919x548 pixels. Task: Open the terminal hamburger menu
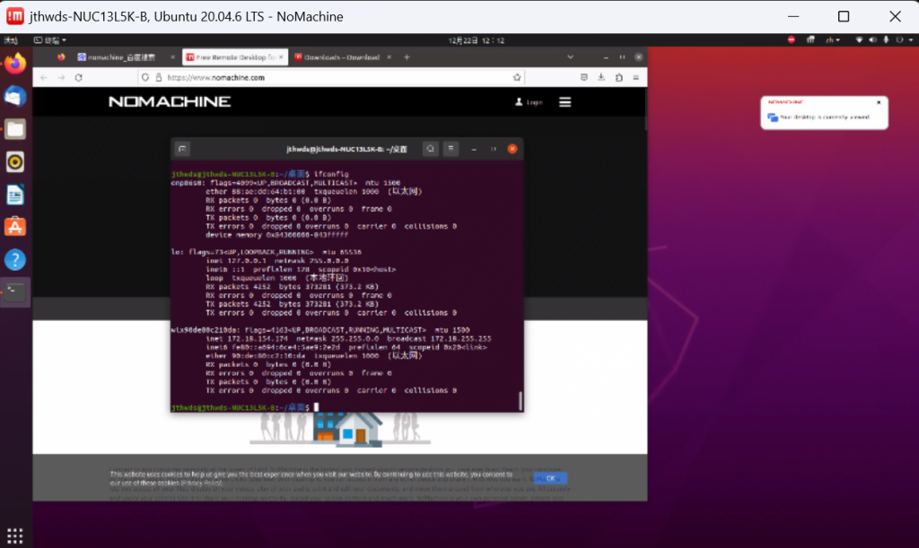point(451,148)
